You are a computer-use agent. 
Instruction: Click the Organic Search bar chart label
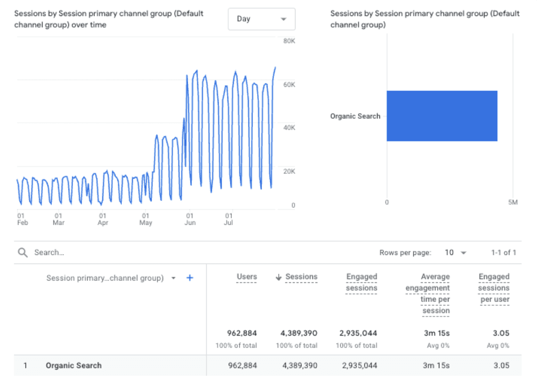pyautogui.click(x=355, y=116)
